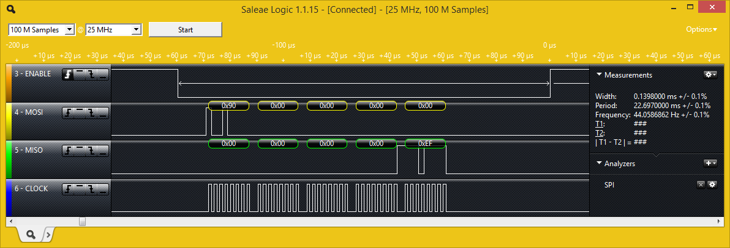The width and height of the screenshot is (730, 248).
Task: Select the 0x90 MOSI decoded byte
Action: [228, 106]
